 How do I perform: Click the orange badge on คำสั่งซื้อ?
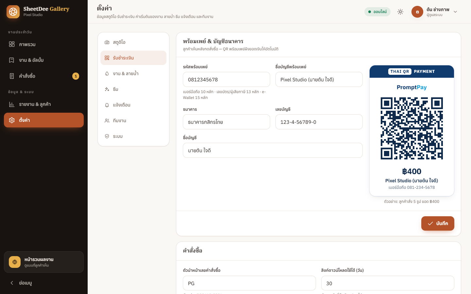pyautogui.click(x=76, y=76)
